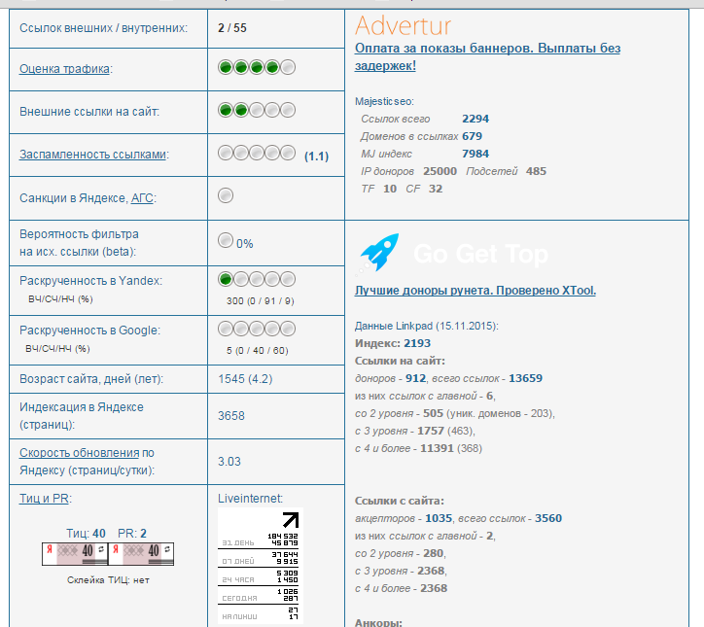Click the Склейка ТИЦ: нет text
The width and height of the screenshot is (704, 627).
click(108, 580)
